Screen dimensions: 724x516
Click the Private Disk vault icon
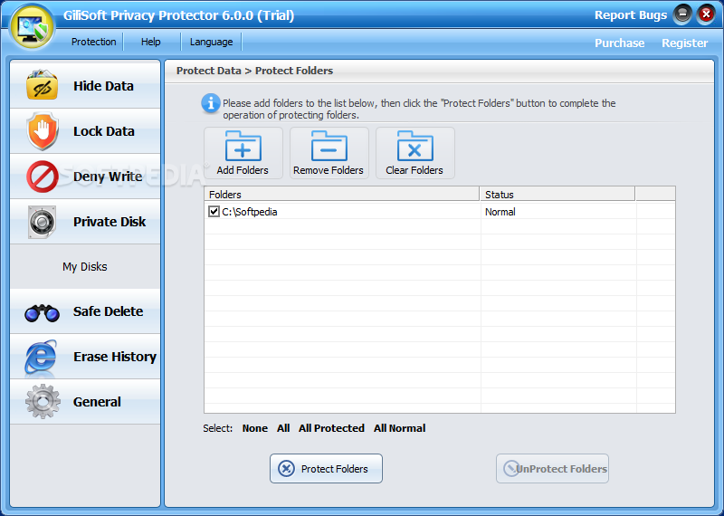[x=42, y=222]
